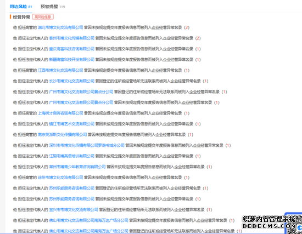Click the 高风险信息 red tag
The height and width of the screenshot is (234, 302).
tap(43, 17)
